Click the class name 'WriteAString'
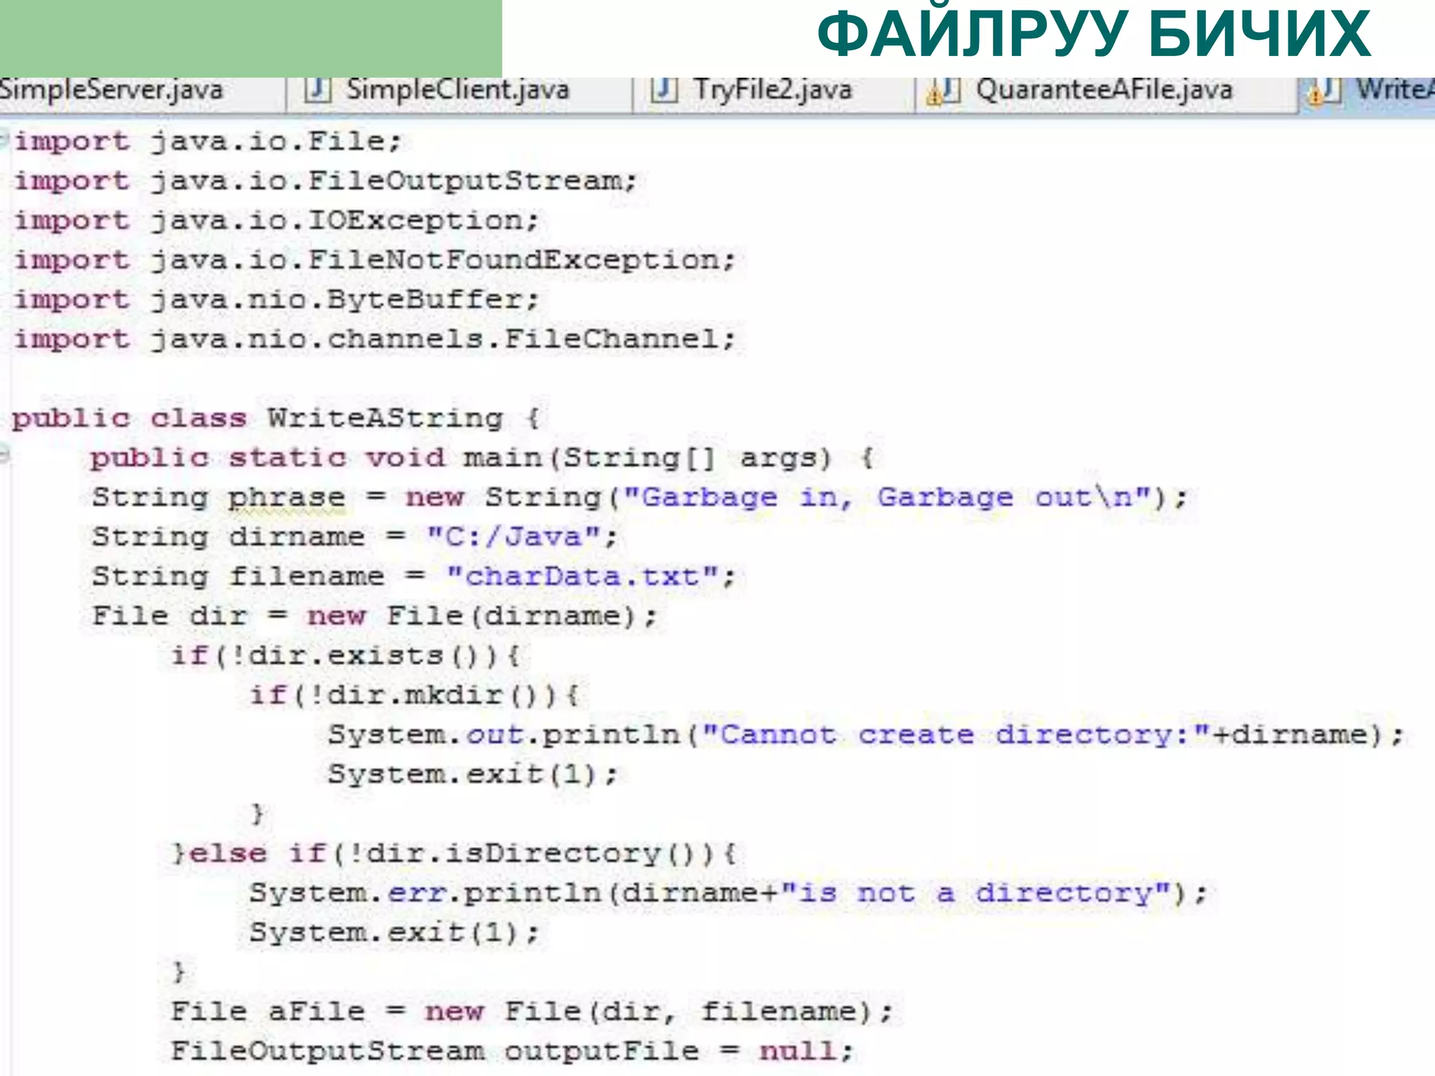The height and width of the screenshot is (1076, 1435). point(385,419)
